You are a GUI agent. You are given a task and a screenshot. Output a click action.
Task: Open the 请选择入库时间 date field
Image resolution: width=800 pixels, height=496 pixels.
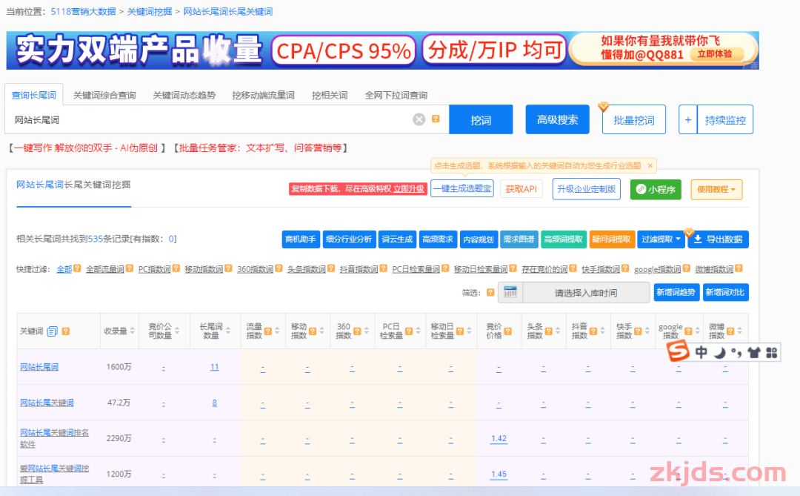[x=586, y=293]
